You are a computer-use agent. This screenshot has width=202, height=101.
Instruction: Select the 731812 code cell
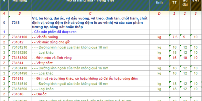click(x=18, y=42)
